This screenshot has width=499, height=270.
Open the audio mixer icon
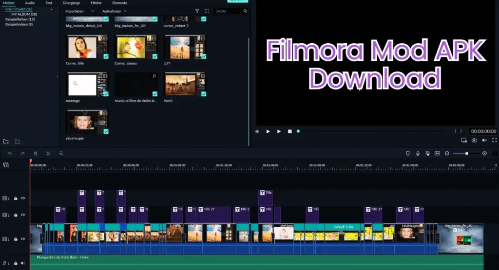tap(427, 153)
